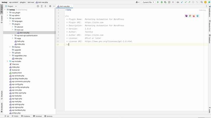The width and height of the screenshot is (211, 118).
Task: Open the user account dropdown in toolbar
Action: pos(137,2)
